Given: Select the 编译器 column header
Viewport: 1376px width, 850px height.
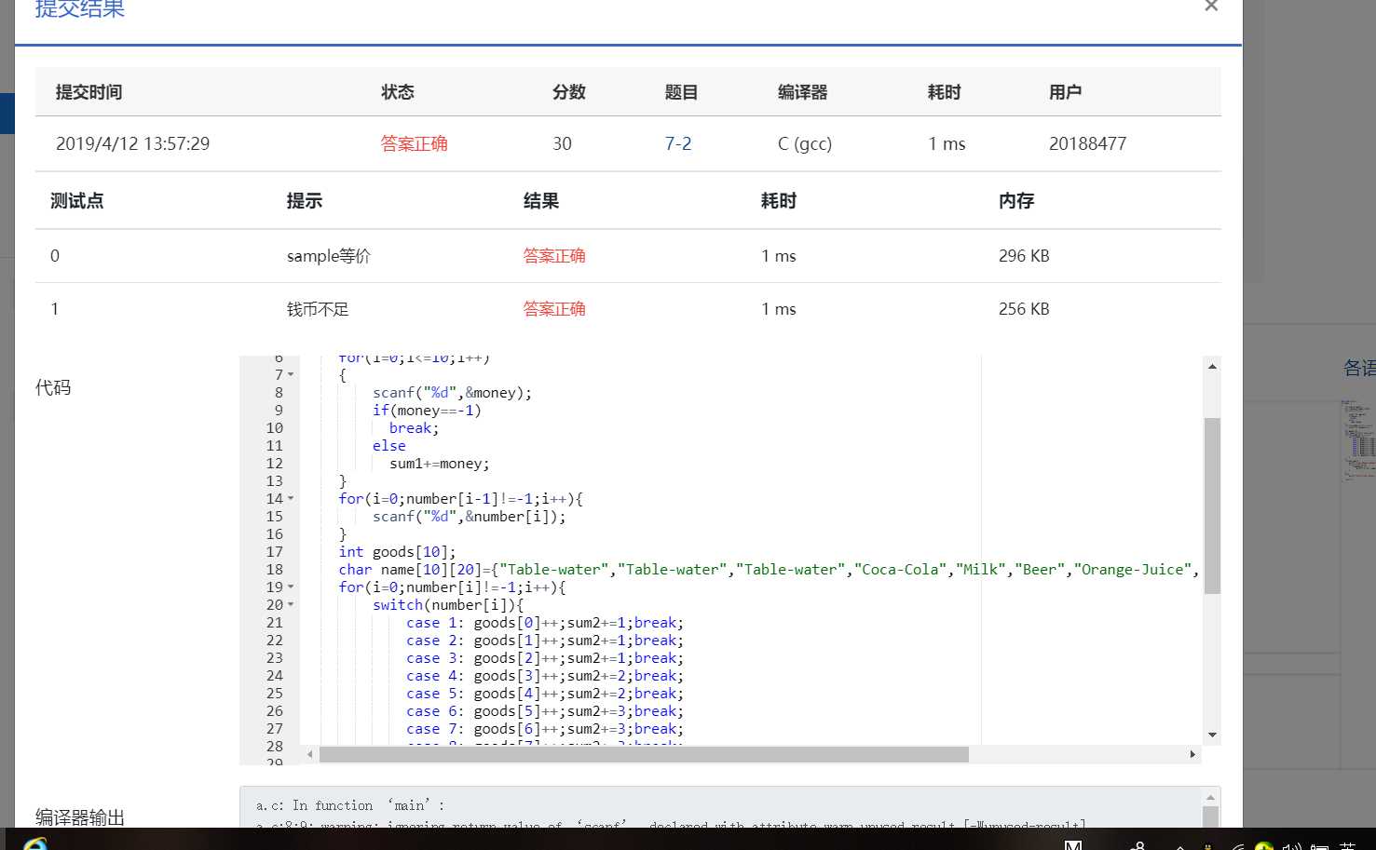Looking at the screenshot, I should (x=803, y=92).
